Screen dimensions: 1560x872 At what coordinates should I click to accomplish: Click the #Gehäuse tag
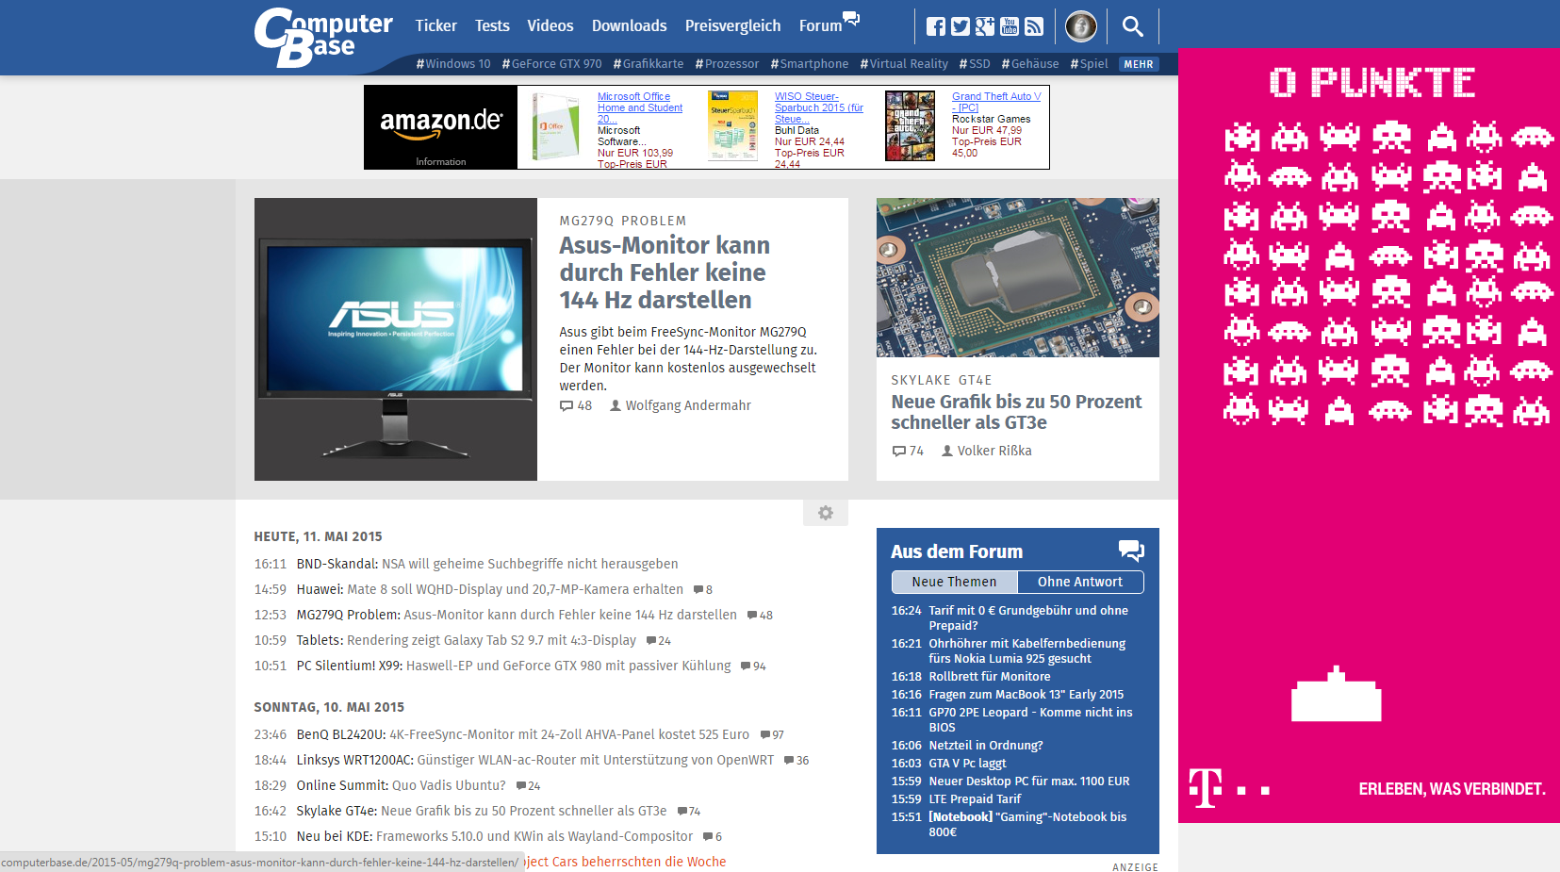point(1030,64)
